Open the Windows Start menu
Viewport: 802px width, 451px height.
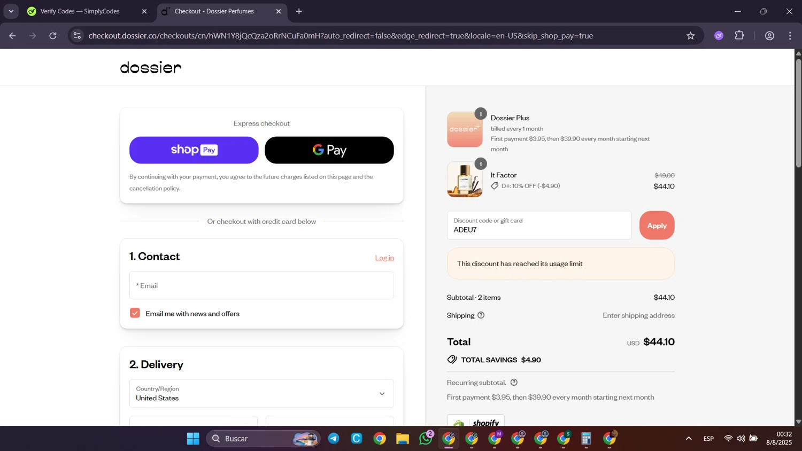193,439
